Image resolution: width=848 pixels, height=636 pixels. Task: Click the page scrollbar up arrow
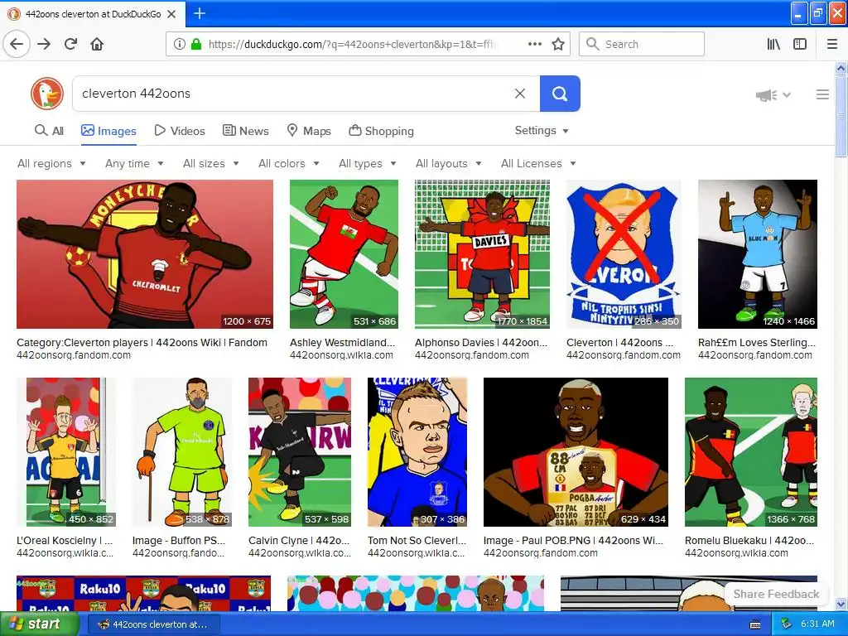841,68
